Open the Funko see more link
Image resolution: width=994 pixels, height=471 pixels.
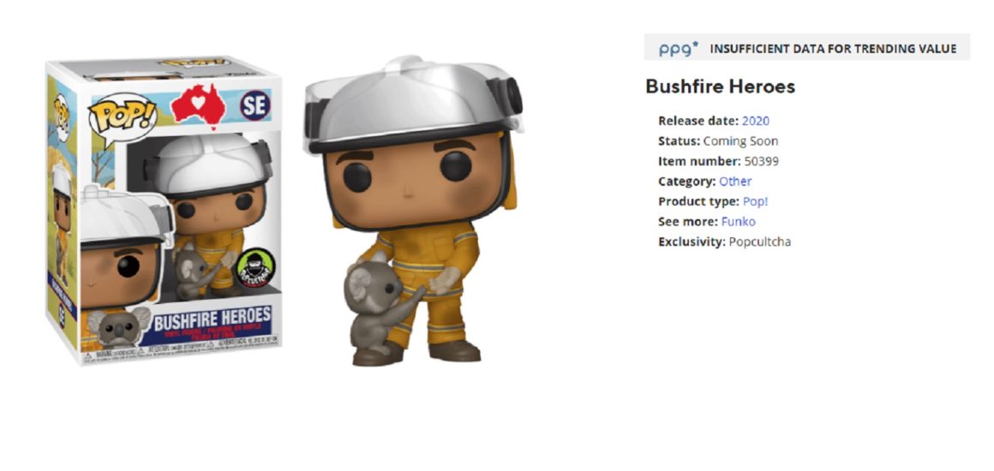739,222
